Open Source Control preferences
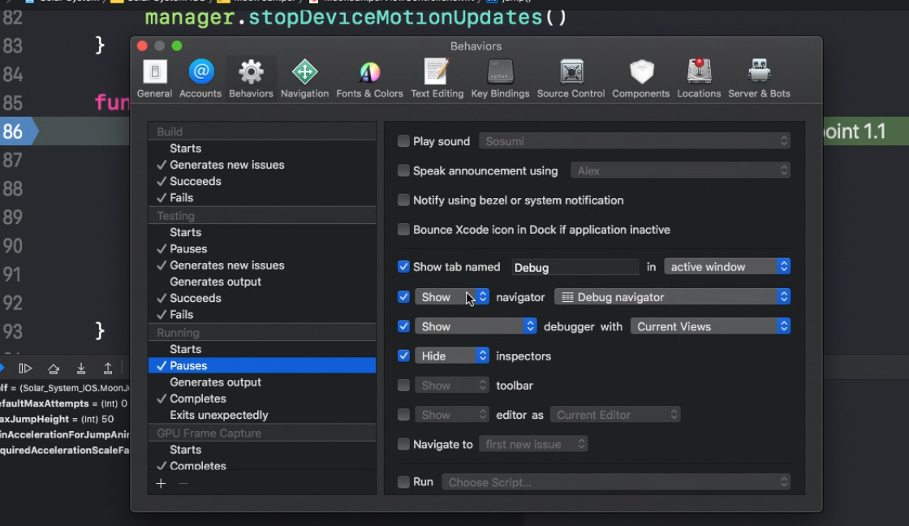 (571, 78)
